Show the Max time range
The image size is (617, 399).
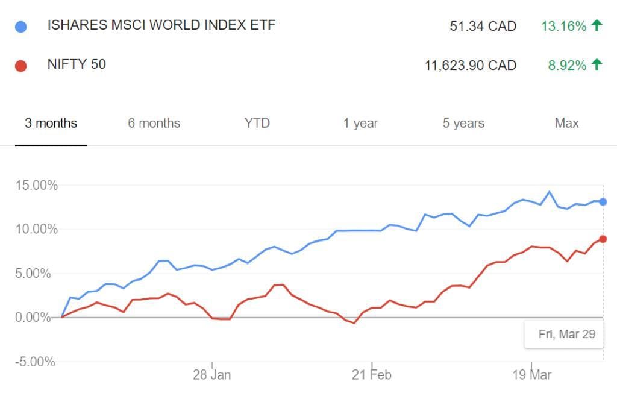(566, 124)
